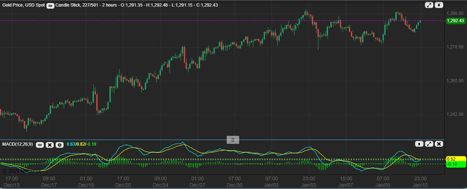This screenshot has height=189, width=467.
Task: Open MACD settings gear
Action: click(x=59, y=145)
